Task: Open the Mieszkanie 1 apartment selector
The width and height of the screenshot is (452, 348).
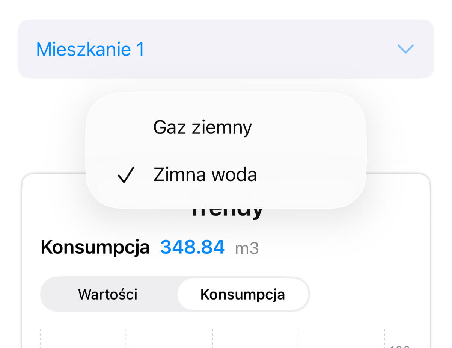Action: (226, 49)
